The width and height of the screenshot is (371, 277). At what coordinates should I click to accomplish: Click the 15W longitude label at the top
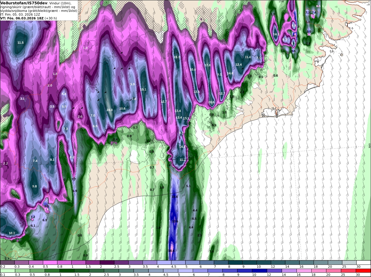click(x=281, y=1)
